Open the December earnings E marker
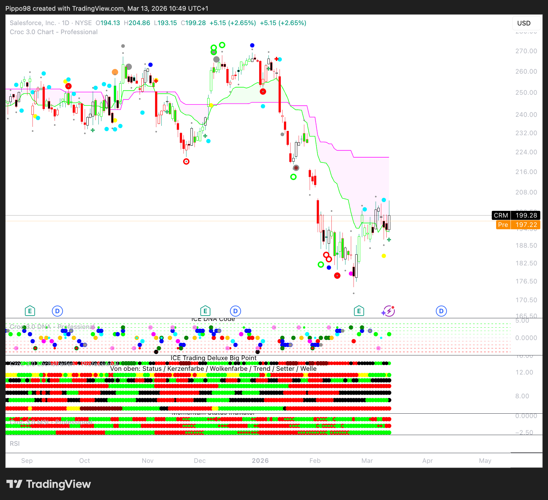 click(205, 311)
